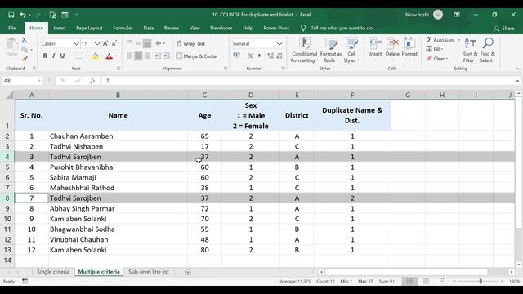This screenshot has height=294, width=523.
Task: Click the zoom slider handle
Action: pos(481,281)
